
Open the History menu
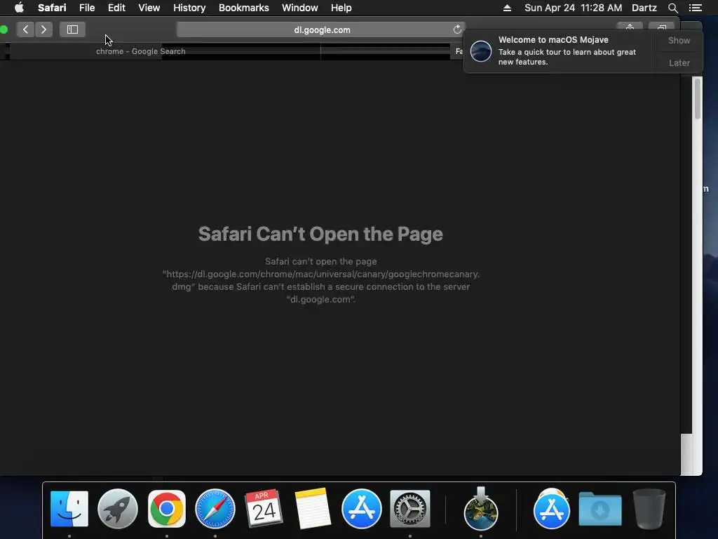pos(189,8)
